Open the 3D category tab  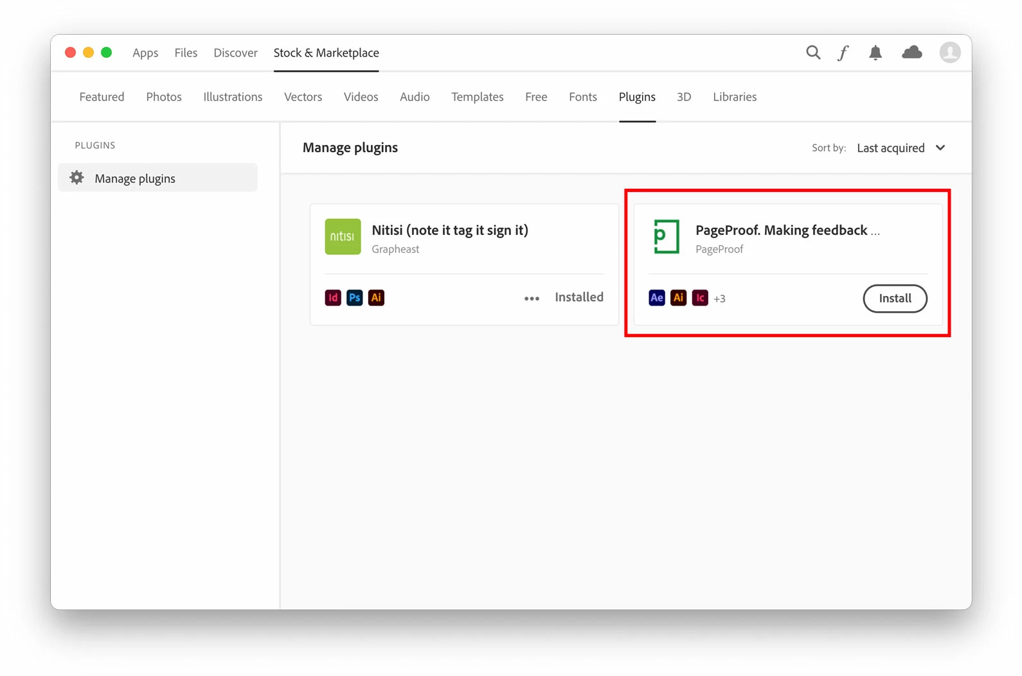[684, 97]
